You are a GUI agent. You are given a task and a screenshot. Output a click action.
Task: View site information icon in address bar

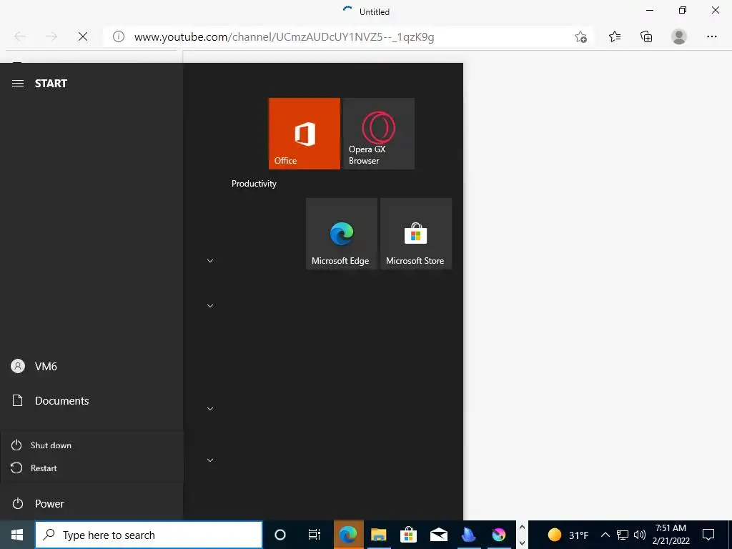[x=119, y=36]
